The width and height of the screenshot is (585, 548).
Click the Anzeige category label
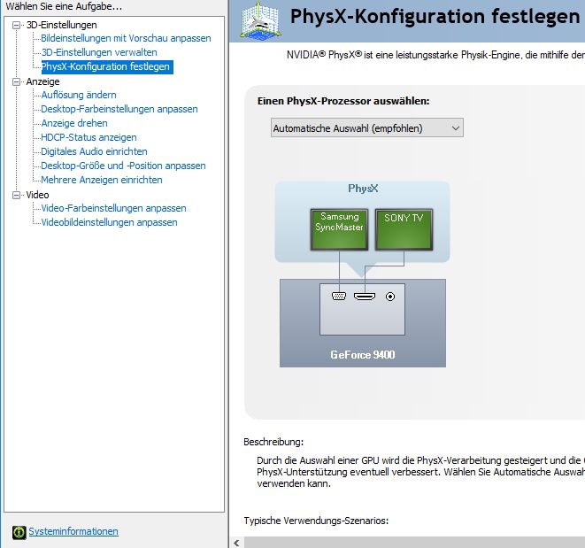pyautogui.click(x=42, y=81)
